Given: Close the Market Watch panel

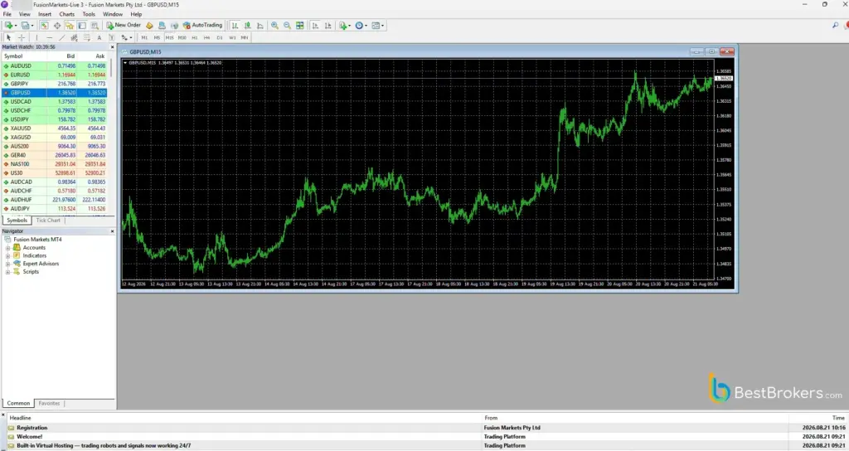Looking at the screenshot, I should tap(112, 47).
